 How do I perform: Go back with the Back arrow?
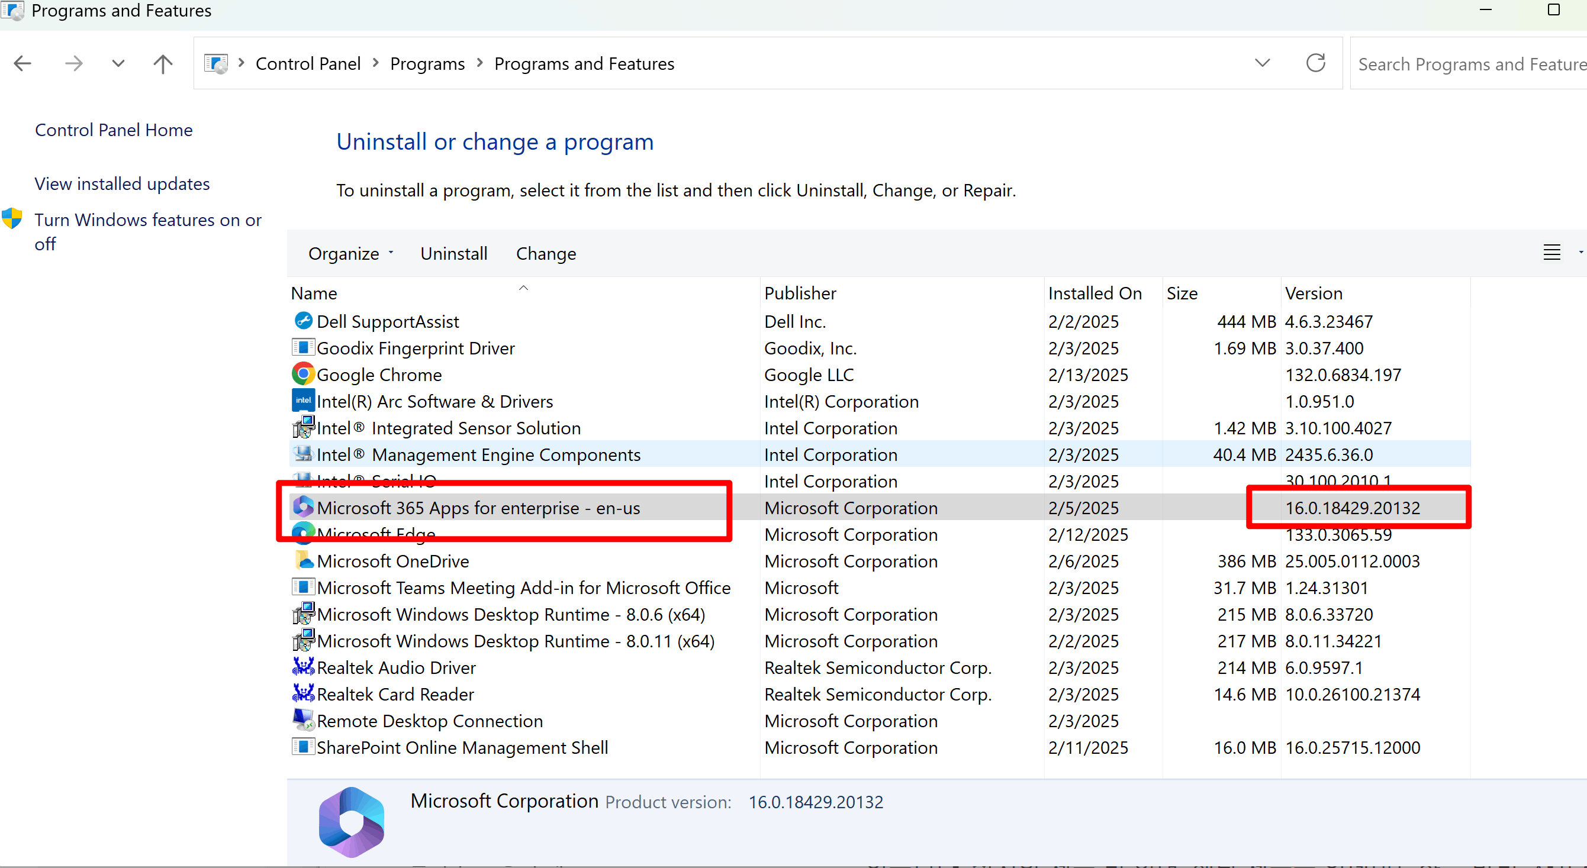[x=23, y=63]
